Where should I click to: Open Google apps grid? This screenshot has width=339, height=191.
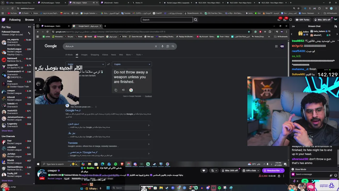276,46
